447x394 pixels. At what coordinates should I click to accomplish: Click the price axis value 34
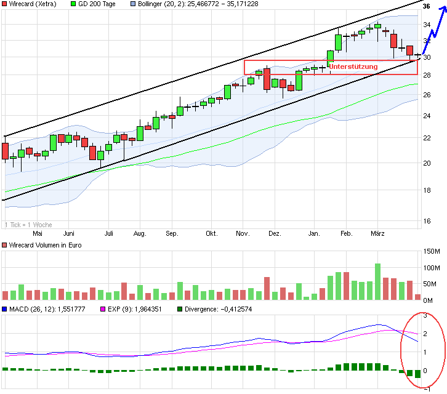(x=427, y=25)
